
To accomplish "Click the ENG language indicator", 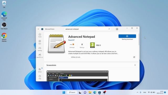I will pos(145,92).
